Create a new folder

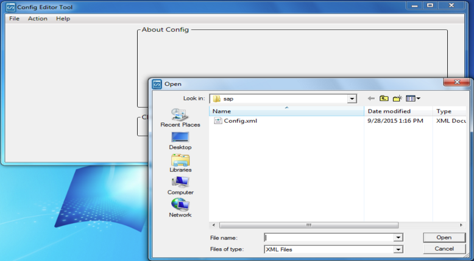(397, 99)
